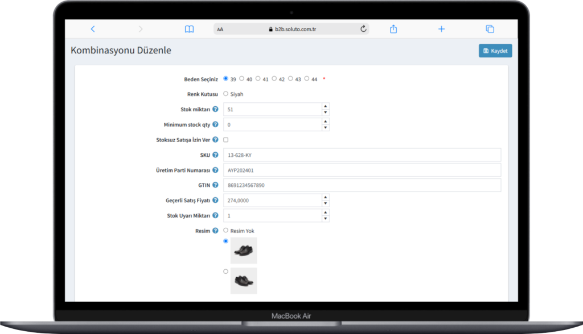This screenshot has height=334, width=583.
Task: Add a new tab with the plus icon
Action: point(441,29)
